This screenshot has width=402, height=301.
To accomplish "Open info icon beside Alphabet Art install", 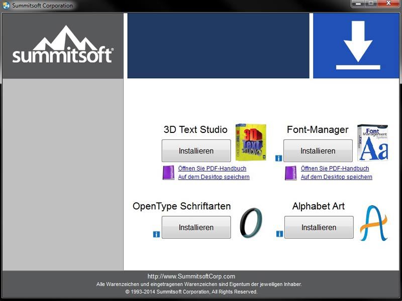I will coord(279,234).
